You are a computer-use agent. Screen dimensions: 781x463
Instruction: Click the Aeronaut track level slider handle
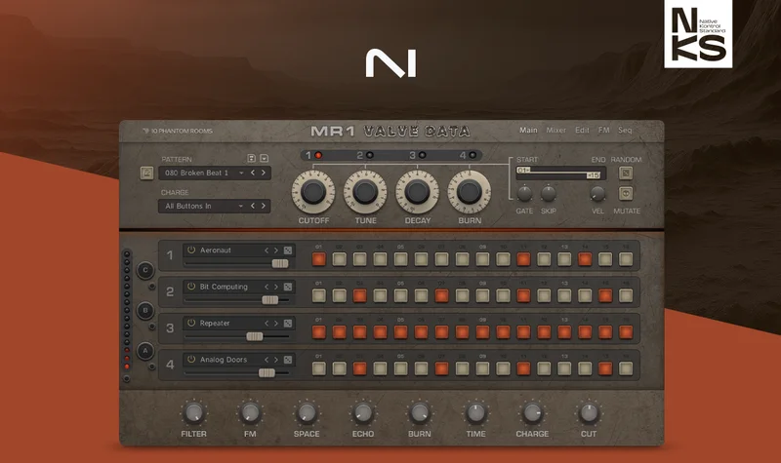(280, 263)
